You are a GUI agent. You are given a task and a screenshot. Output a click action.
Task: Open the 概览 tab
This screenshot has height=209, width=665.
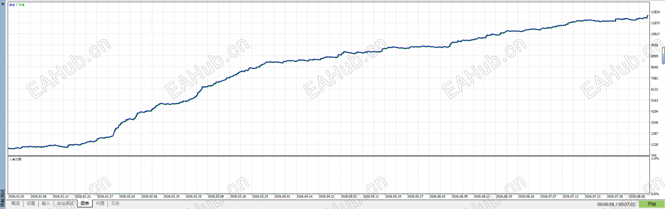tap(16, 203)
